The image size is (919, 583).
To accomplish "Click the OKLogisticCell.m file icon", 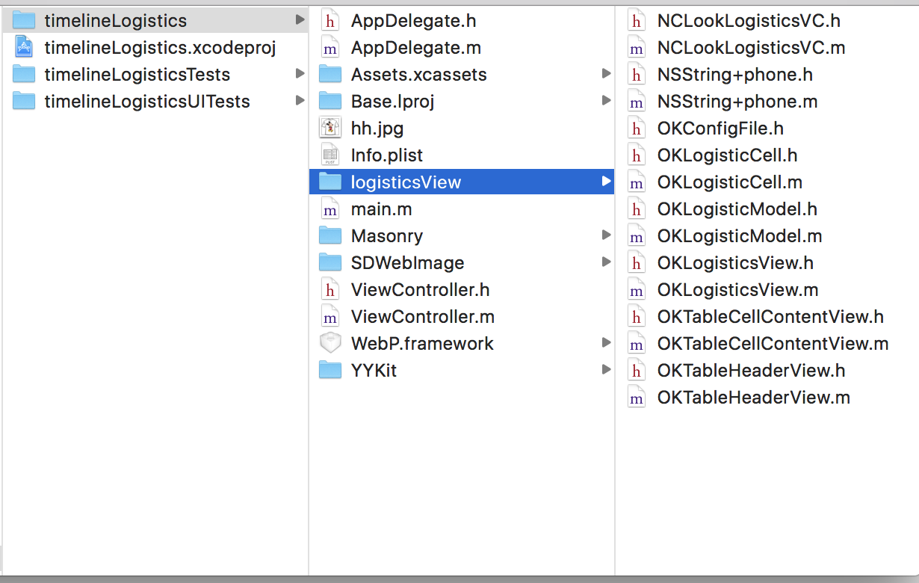I will (637, 182).
